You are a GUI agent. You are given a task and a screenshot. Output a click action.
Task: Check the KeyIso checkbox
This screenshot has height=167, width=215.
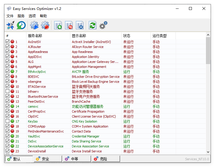(x=8, y=121)
